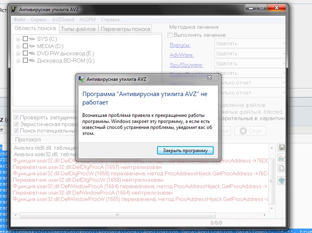
Task: Open the AdWare link
Action: [x=182, y=55]
